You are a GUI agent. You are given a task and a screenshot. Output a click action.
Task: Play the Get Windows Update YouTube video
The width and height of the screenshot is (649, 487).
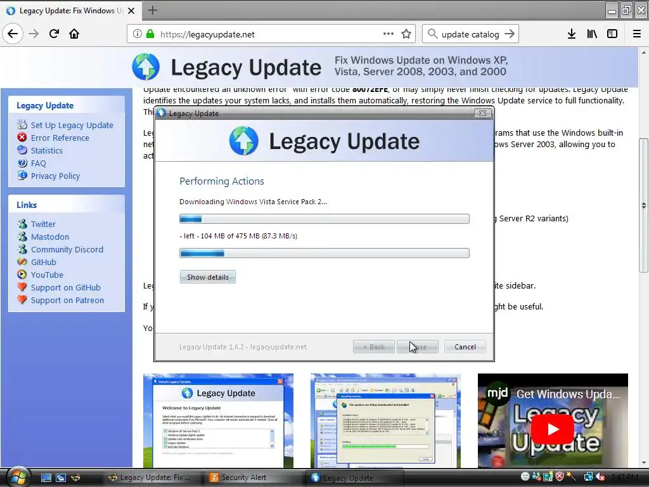point(553,429)
